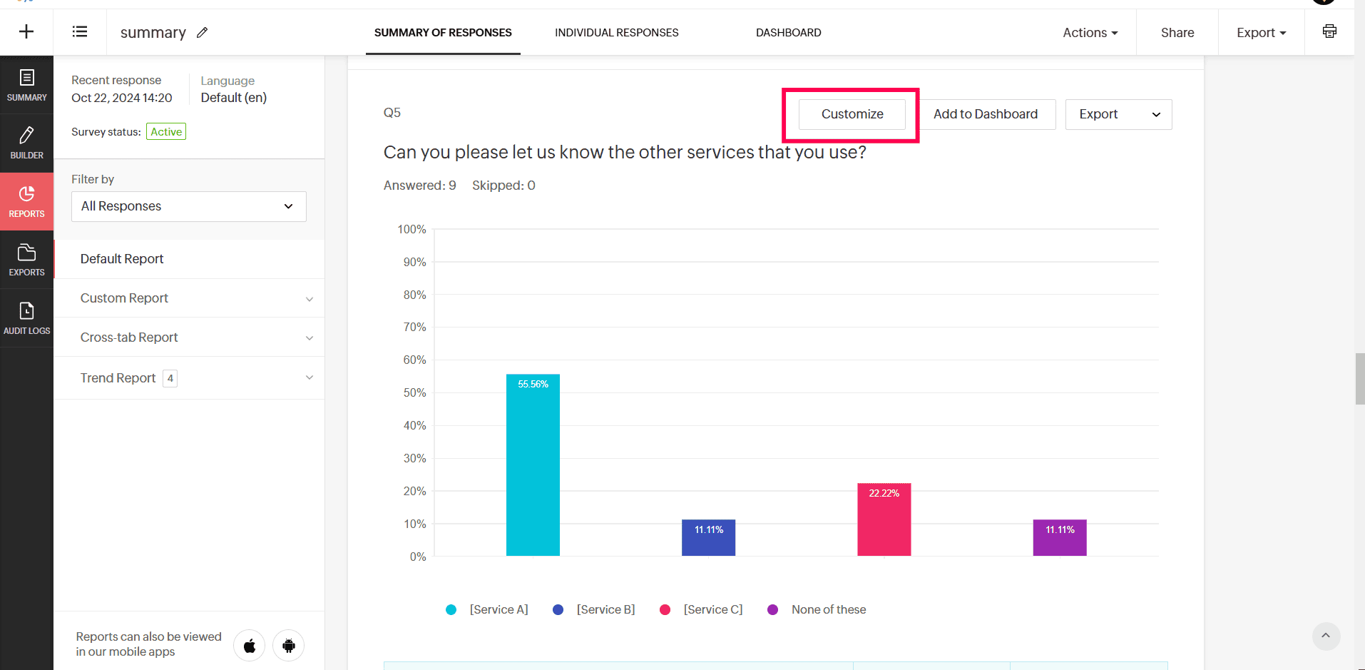Open the Android app link
This screenshot has height=670, width=1365.
pos(289,646)
